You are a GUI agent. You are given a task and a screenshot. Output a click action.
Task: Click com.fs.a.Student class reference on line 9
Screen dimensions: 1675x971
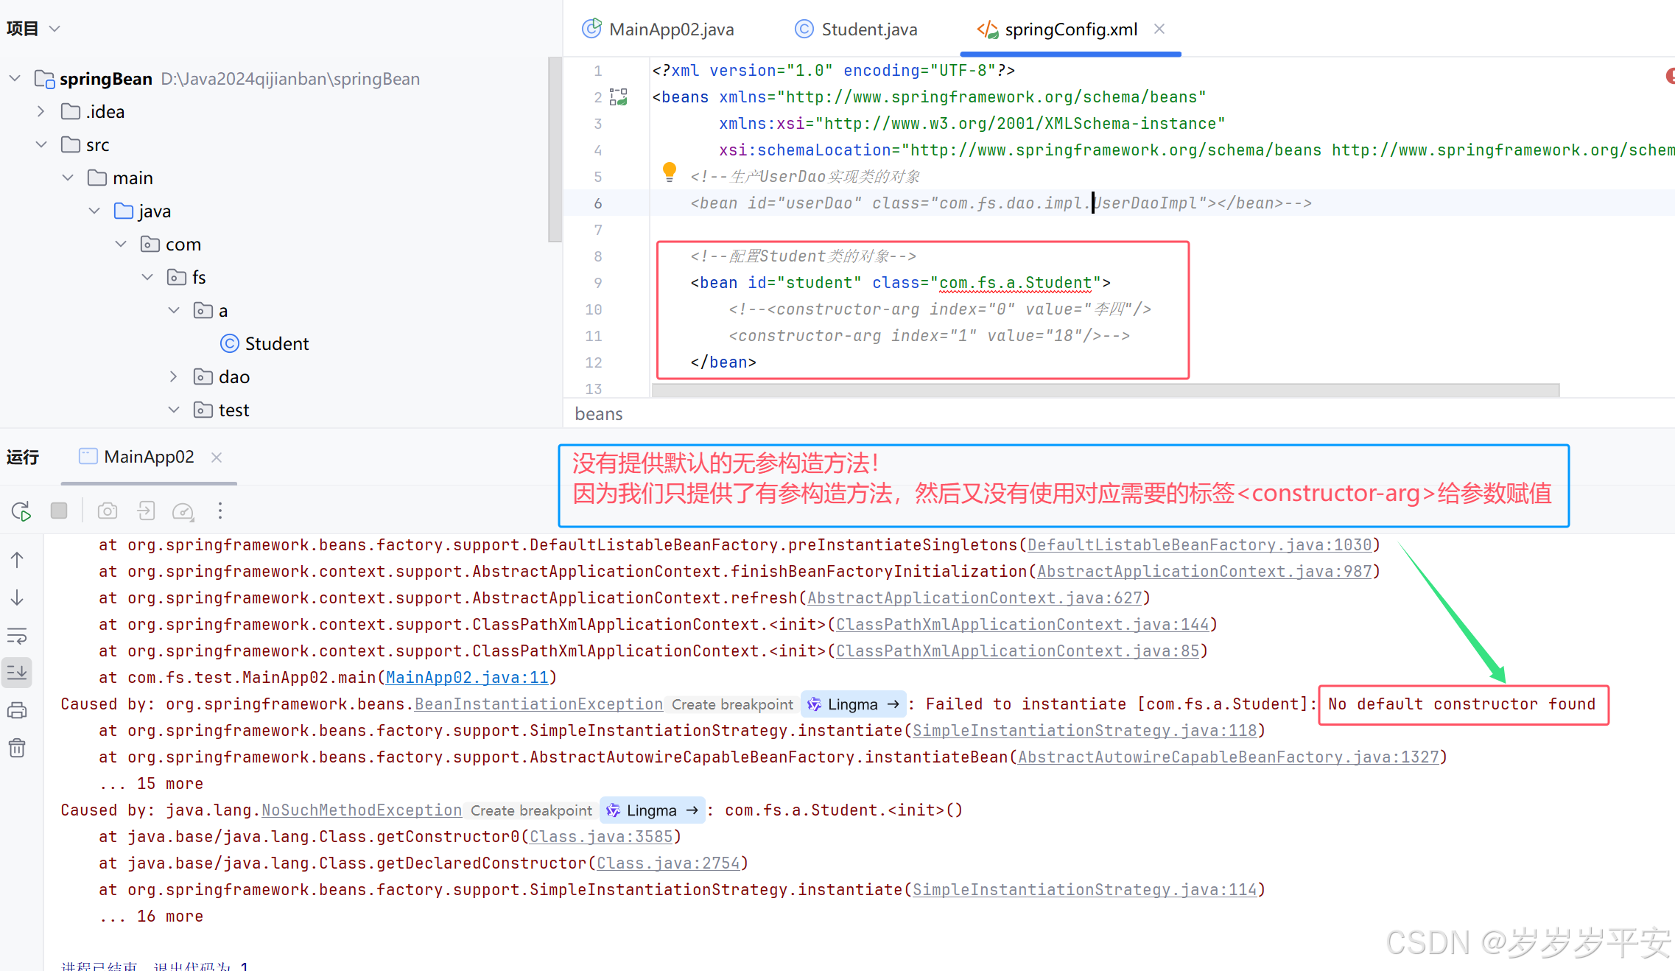1015,283
